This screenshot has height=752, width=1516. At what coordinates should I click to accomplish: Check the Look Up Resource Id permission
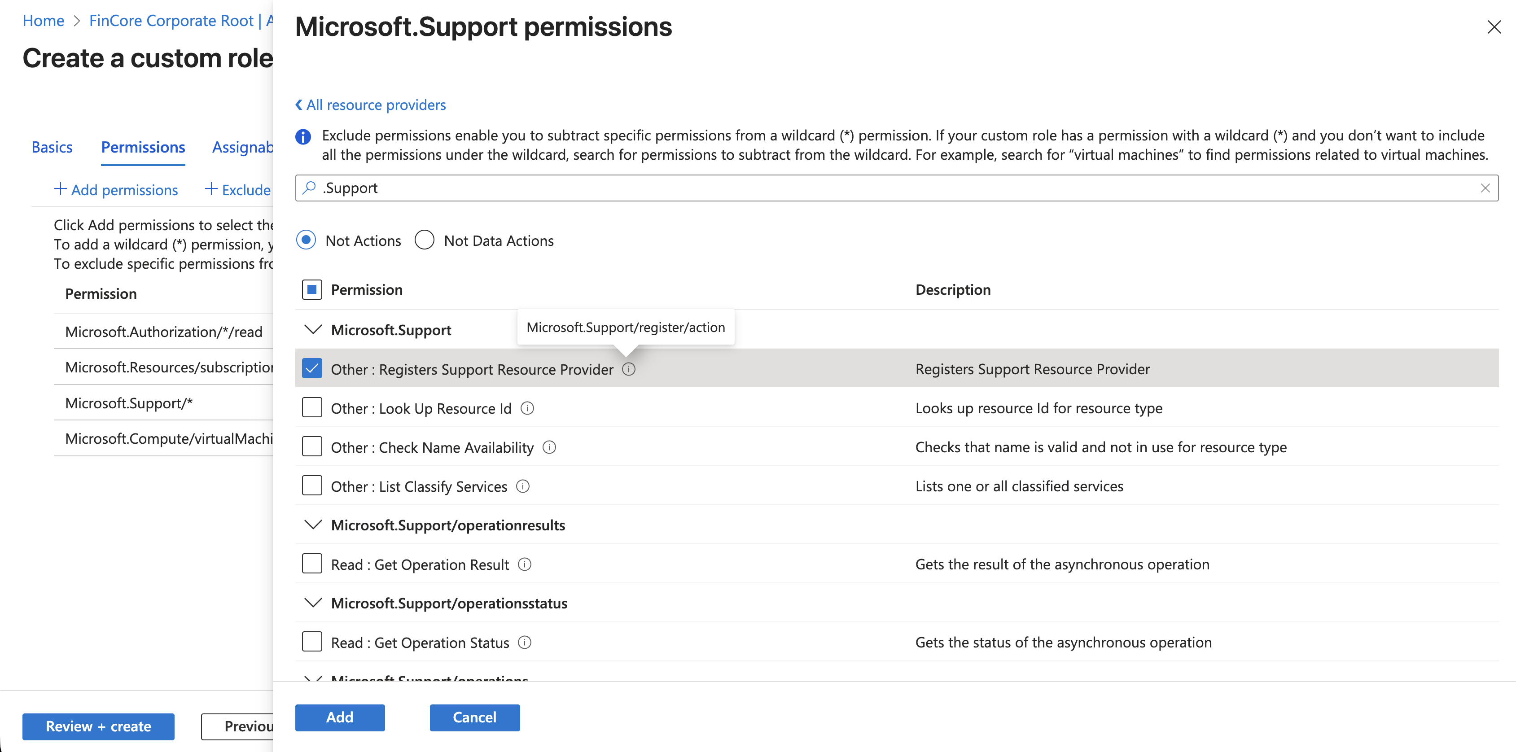(312, 408)
